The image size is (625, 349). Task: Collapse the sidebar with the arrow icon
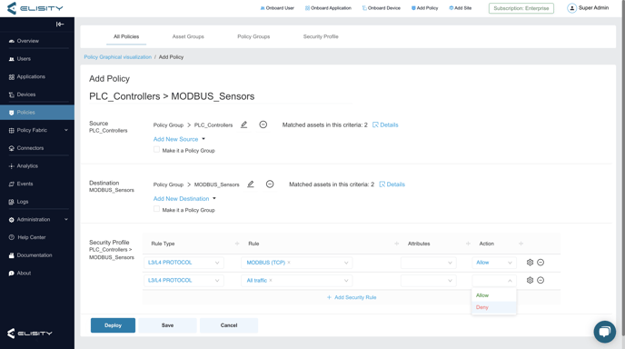click(x=60, y=25)
